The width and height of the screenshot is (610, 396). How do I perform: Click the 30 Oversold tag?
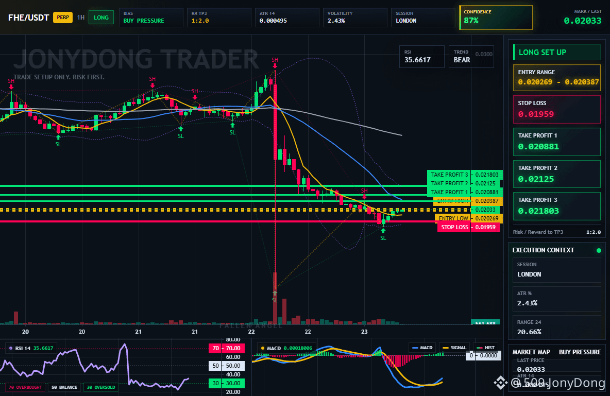[x=101, y=387]
